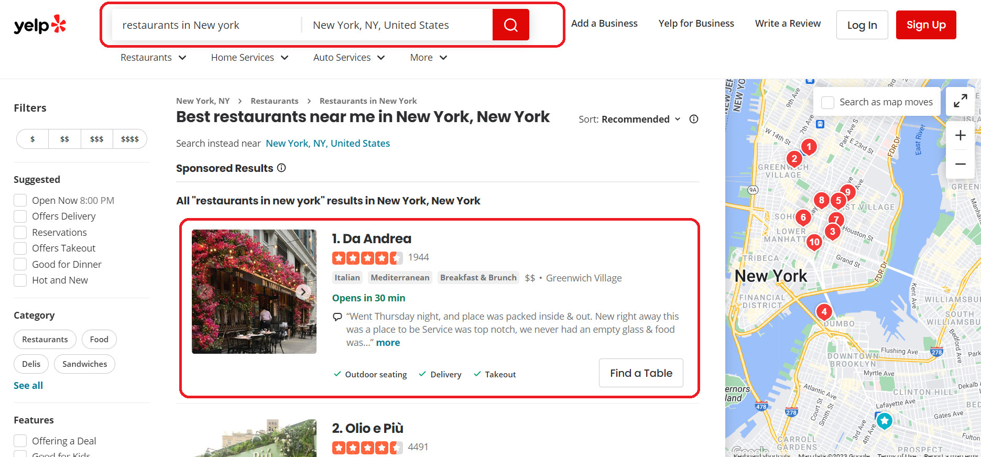Click Da Andrea star rating
This screenshot has width=981, height=457.
[x=367, y=258]
